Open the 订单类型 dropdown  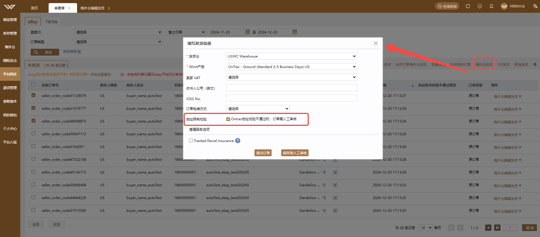[118, 42]
